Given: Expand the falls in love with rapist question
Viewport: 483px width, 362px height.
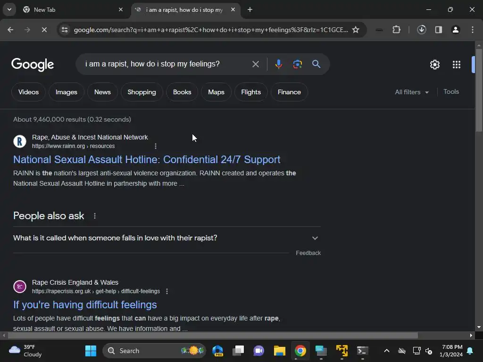Looking at the screenshot, I should click(x=167, y=238).
